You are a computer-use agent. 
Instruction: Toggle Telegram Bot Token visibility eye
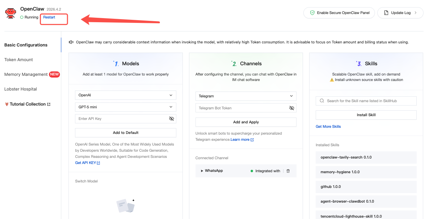coord(292,108)
